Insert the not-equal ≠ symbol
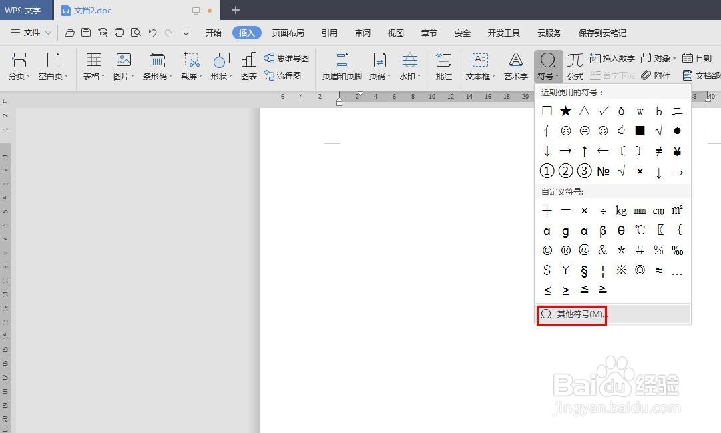721x433 pixels. (658, 151)
